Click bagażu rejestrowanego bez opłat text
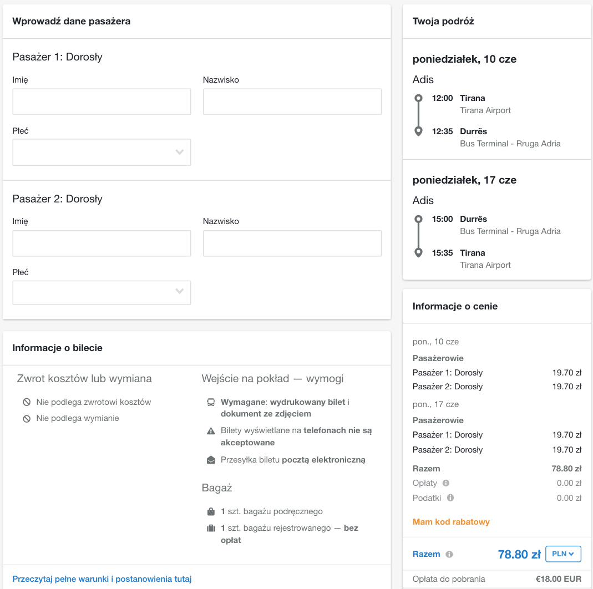 (x=290, y=534)
